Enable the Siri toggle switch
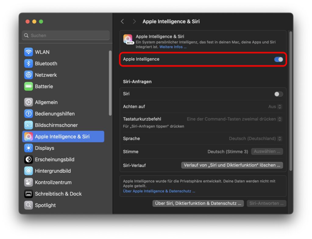Viewport: 312px width, 239px height. (278, 94)
